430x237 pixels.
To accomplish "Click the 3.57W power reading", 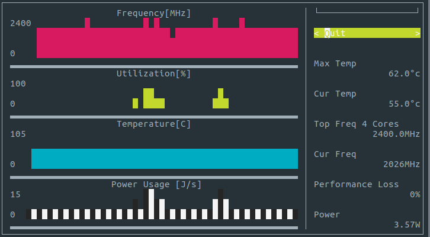I will (x=407, y=225).
